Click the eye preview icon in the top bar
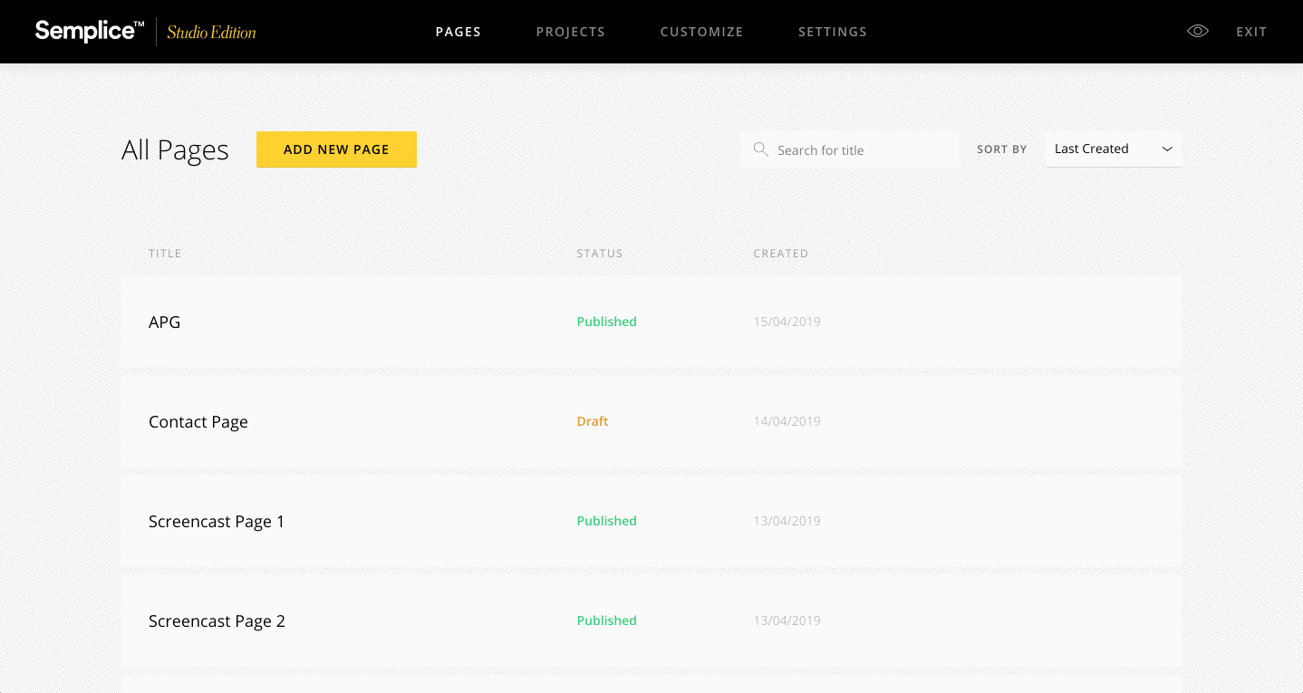This screenshot has width=1303, height=693. point(1197,30)
